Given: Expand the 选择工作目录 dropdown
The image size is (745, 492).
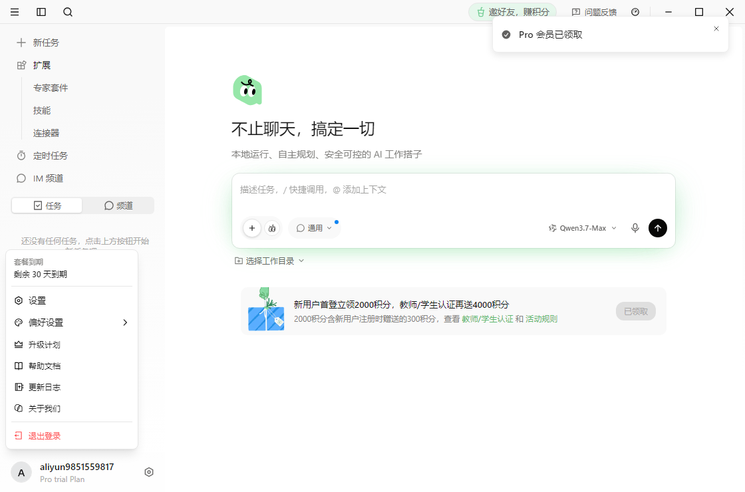Looking at the screenshot, I should tap(269, 261).
